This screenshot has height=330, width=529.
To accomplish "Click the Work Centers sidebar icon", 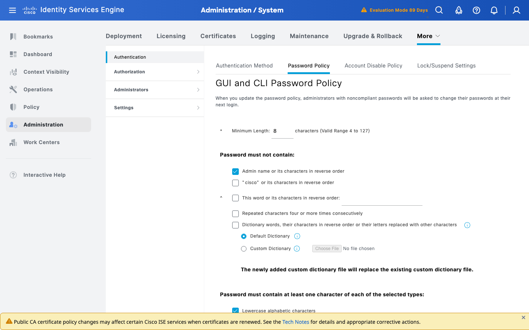I will coord(13,142).
